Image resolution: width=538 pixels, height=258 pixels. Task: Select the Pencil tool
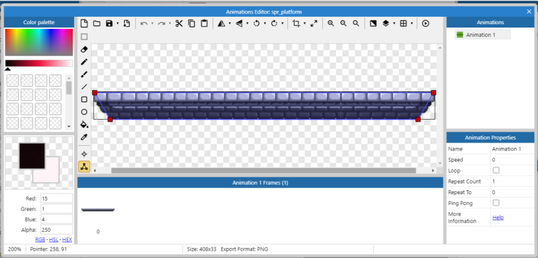coord(84,62)
